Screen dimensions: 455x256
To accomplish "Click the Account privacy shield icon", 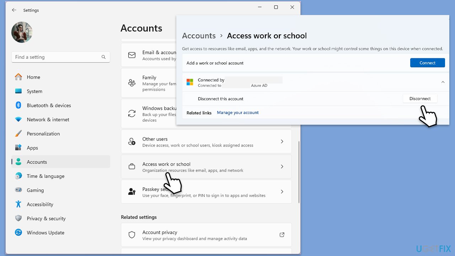I will coord(132,235).
